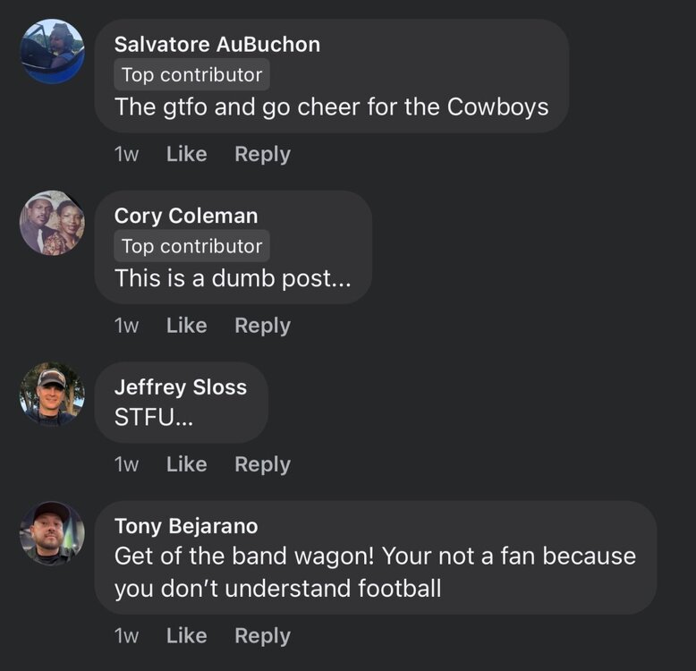Reply to Salvatore AuBuchon's comment
Image resolution: width=696 pixels, height=671 pixels.
click(262, 154)
